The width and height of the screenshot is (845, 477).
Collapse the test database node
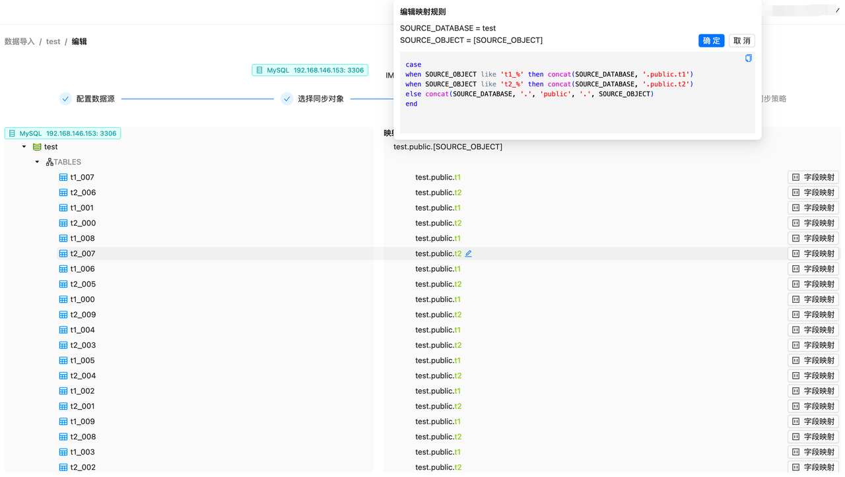[x=24, y=147]
